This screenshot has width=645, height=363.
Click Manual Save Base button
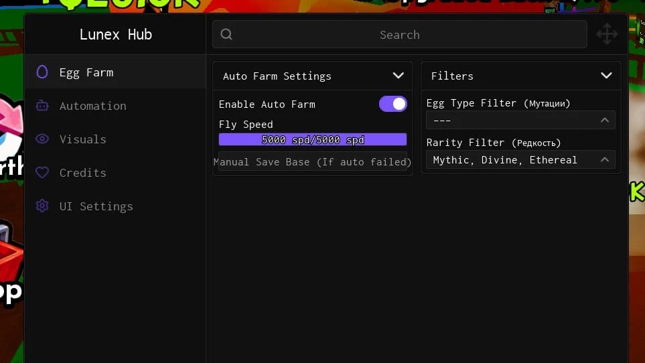(x=313, y=161)
